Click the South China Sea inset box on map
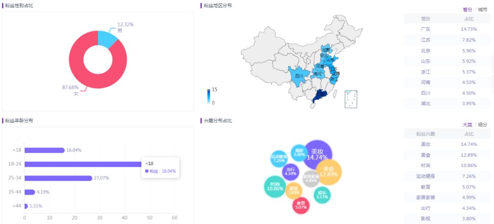The width and height of the screenshot is (494, 224). (351, 99)
